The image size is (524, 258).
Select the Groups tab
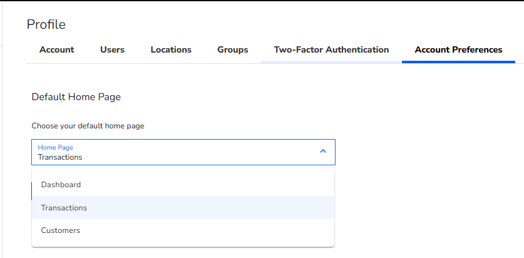point(232,49)
